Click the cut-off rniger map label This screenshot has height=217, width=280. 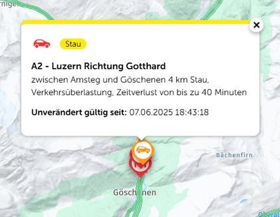tap(9, 4)
